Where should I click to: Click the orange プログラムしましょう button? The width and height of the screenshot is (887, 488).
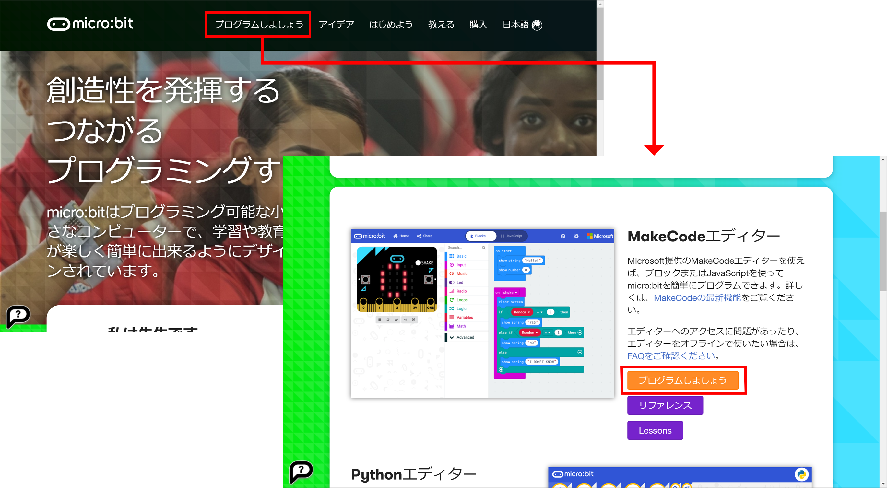[x=683, y=380]
